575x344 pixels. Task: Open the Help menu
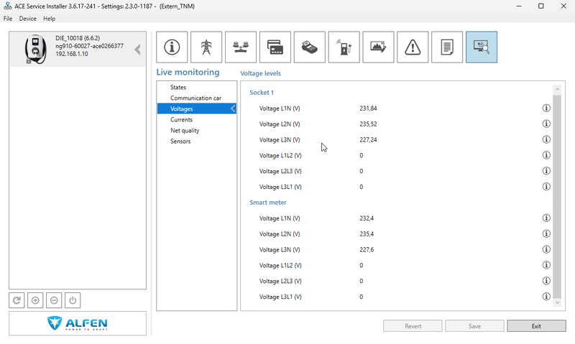pos(49,19)
